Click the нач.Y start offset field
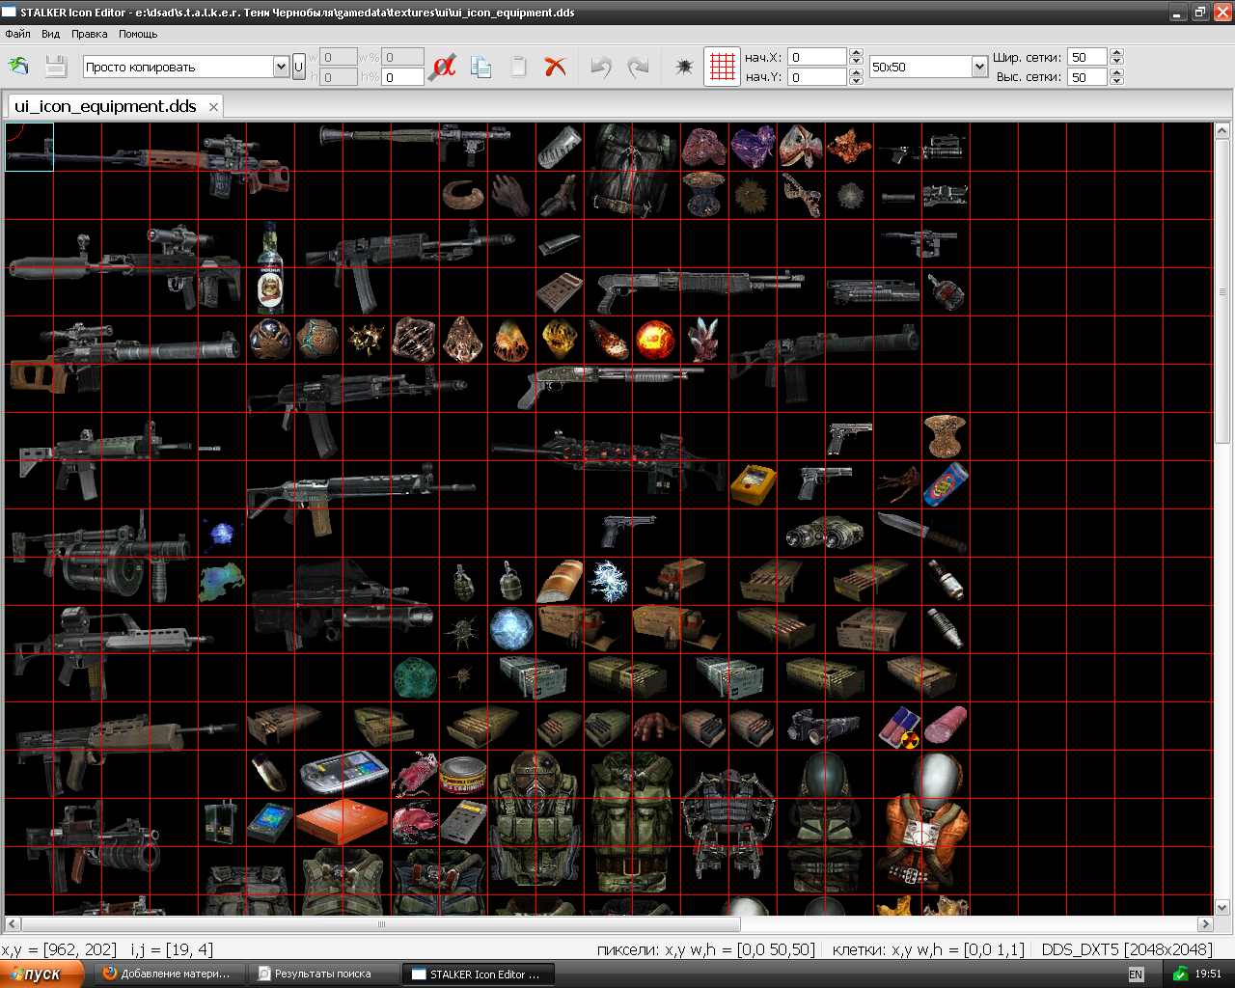Image resolution: width=1235 pixels, height=988 pixels. (817, 77)
